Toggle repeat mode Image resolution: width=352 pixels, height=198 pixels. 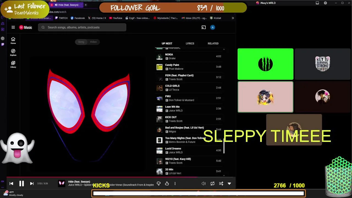click(212, 183)
